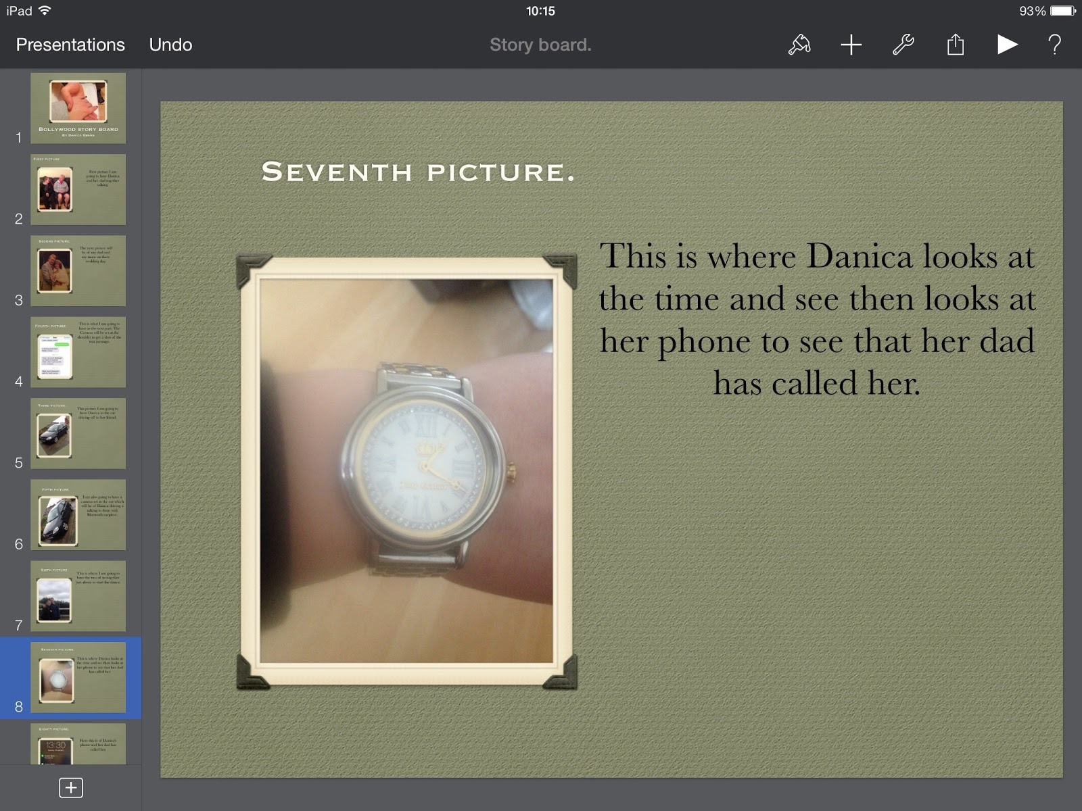Image resolution: width=1082 pixels, height=811 pixels.
Task: Open the Help question mark
Action: coord(1054,45)
